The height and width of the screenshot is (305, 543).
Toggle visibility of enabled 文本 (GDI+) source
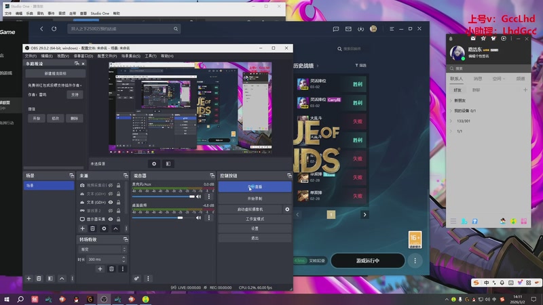pos(111,202)
